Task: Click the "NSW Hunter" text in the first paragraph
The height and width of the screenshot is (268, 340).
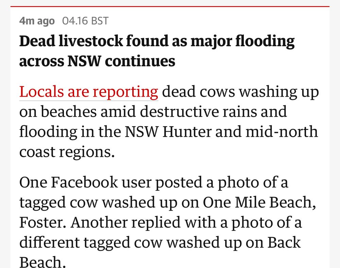Action: pos(168,132)
